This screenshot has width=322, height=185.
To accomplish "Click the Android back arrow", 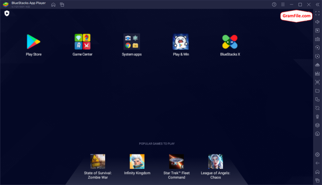I will click(x=318, y=163).
